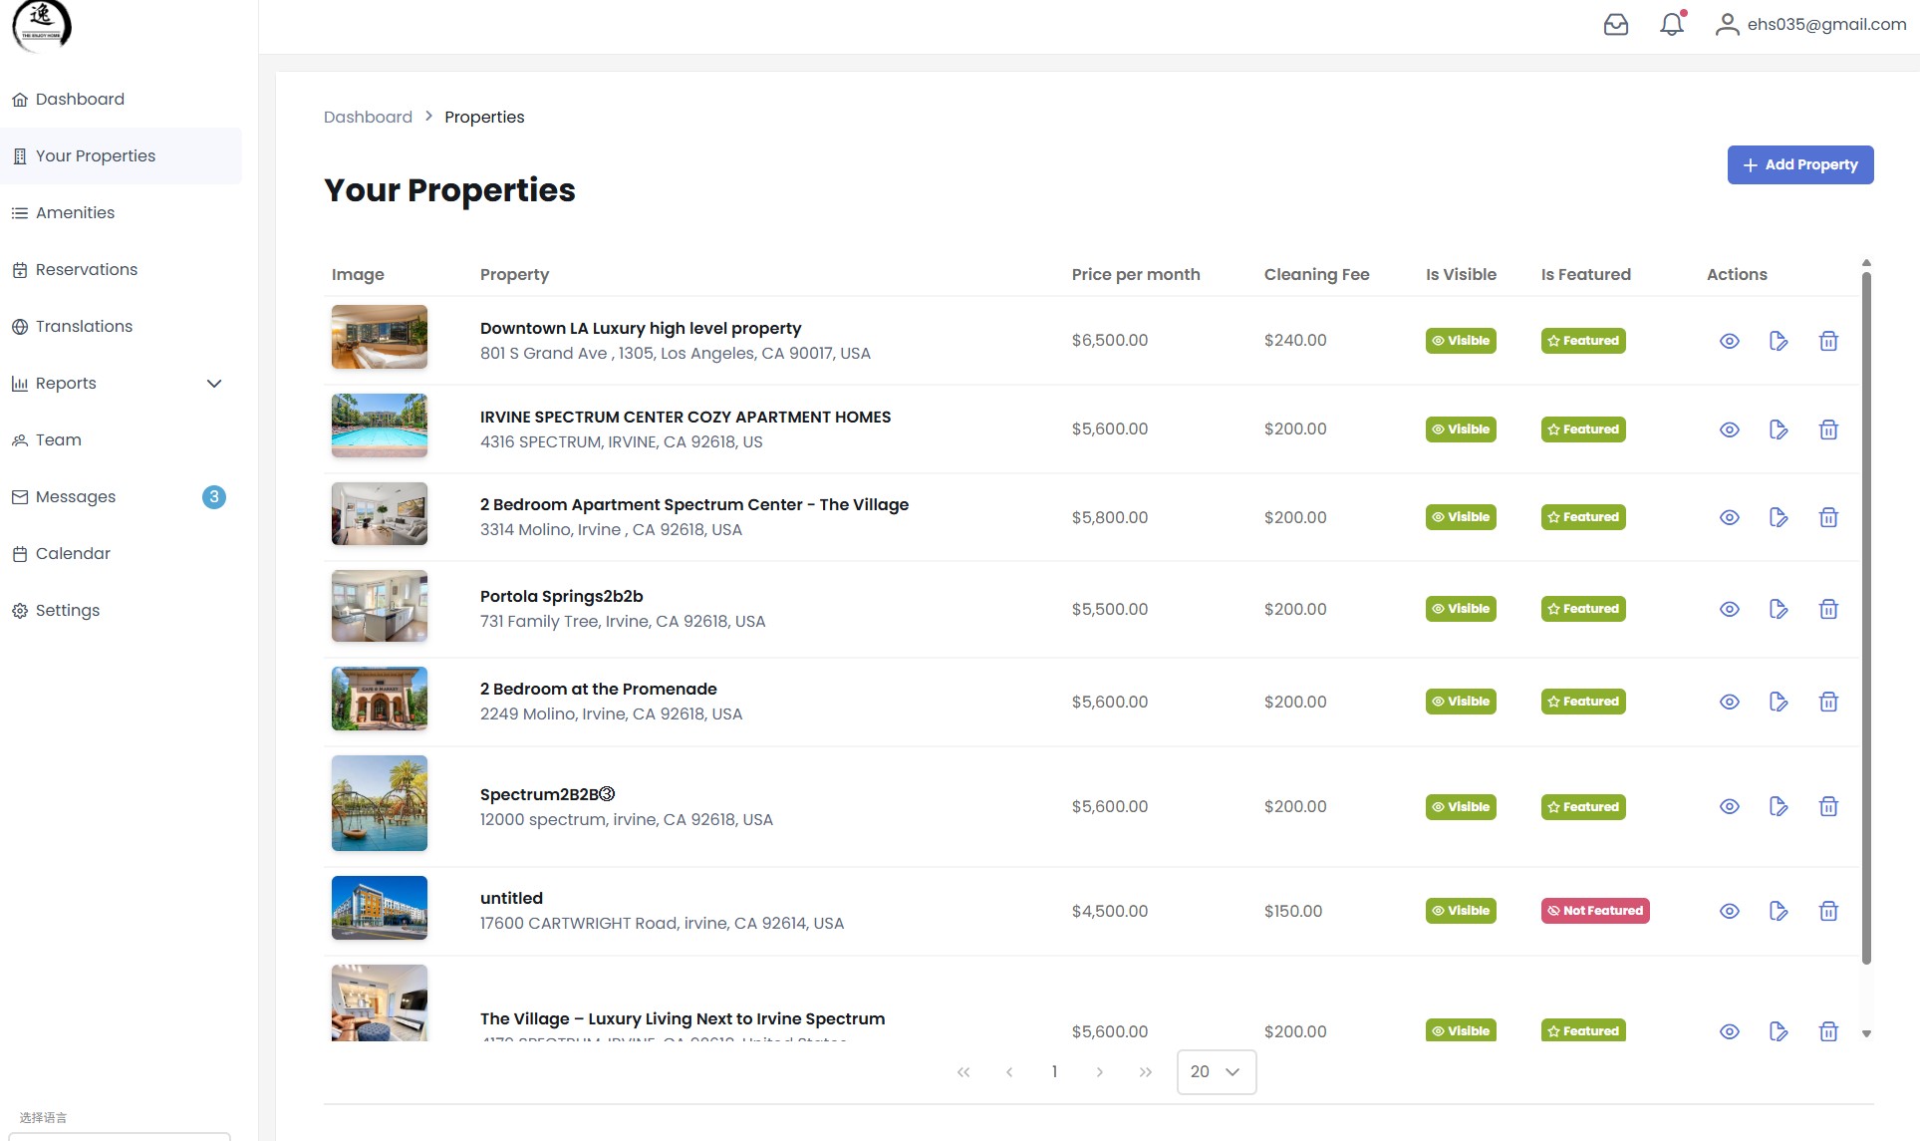1920x1141 pixels.
Task: Click the properties table vertical scrollbar
Action: tap(1865, 618)
